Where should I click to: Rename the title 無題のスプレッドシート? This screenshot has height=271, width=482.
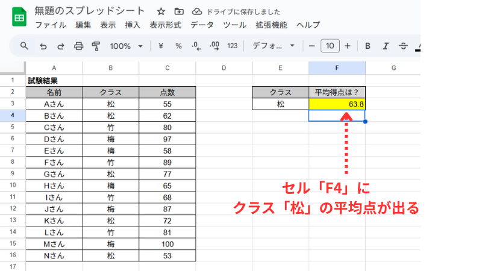coord(89,11)
